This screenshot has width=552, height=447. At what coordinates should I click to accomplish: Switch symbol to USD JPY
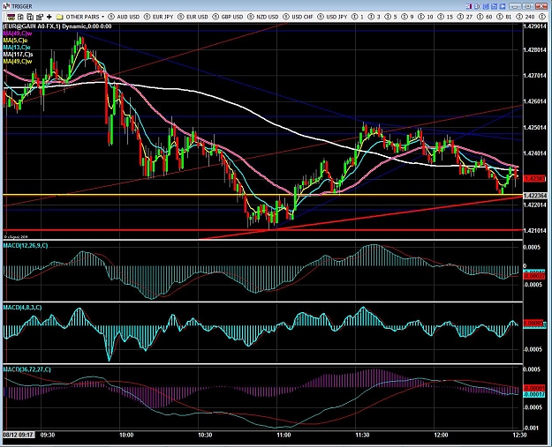pos(332,17)
